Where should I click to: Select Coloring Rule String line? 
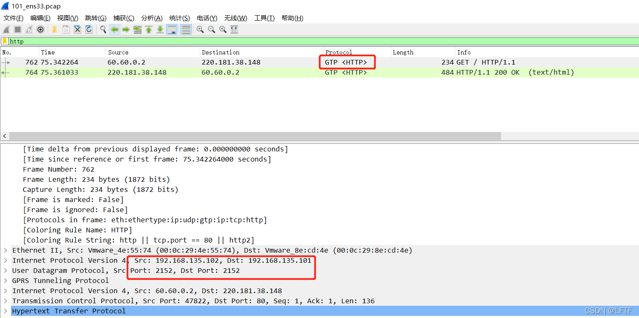click(139, 240)
